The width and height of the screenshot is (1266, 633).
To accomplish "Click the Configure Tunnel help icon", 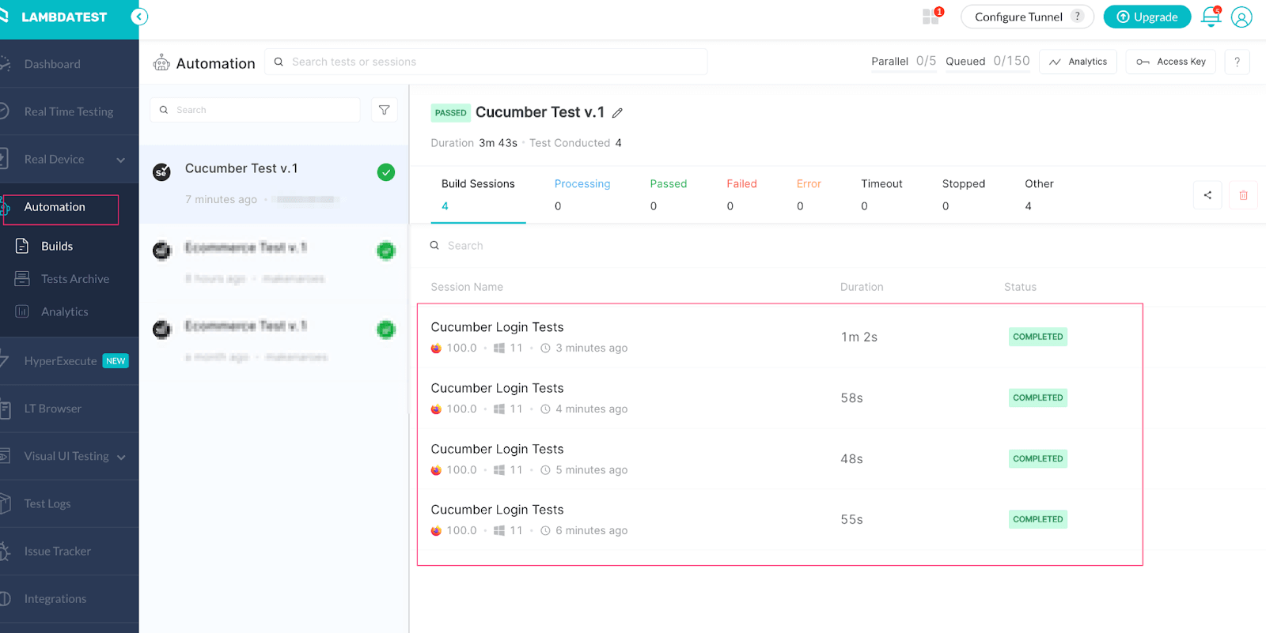I will coord(1077,16).
